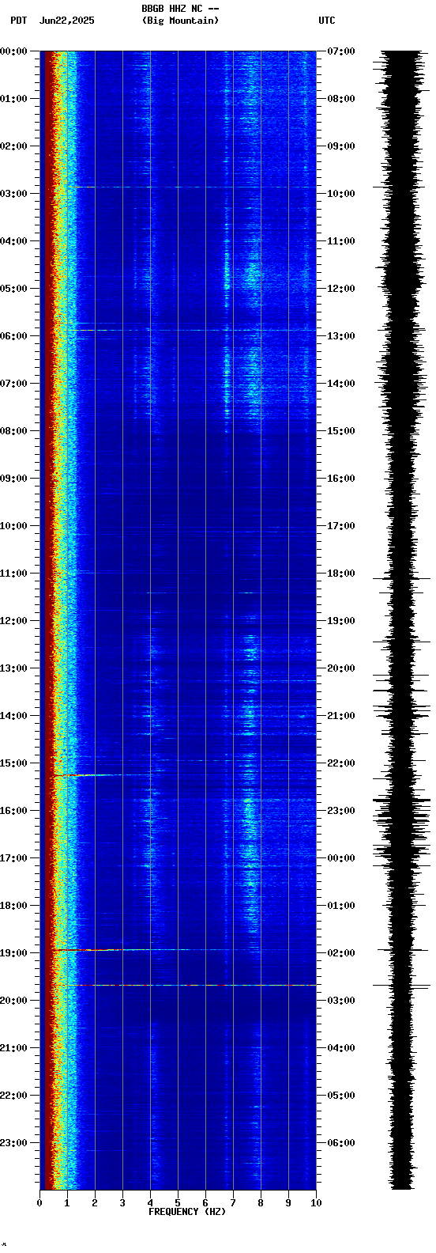Pick the '15:00' label on UTC axis
Screen dimensions: 436x1253
pos(341,431)
